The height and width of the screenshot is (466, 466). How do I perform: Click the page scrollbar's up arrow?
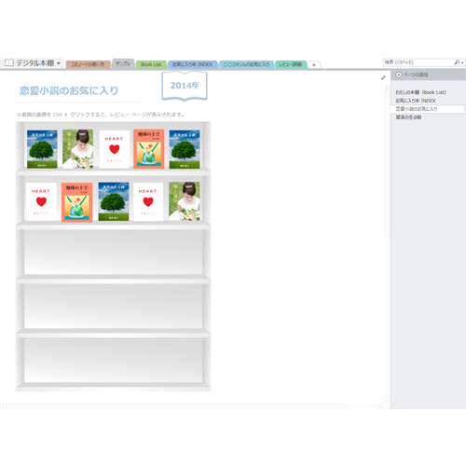(x=387, y=89)
